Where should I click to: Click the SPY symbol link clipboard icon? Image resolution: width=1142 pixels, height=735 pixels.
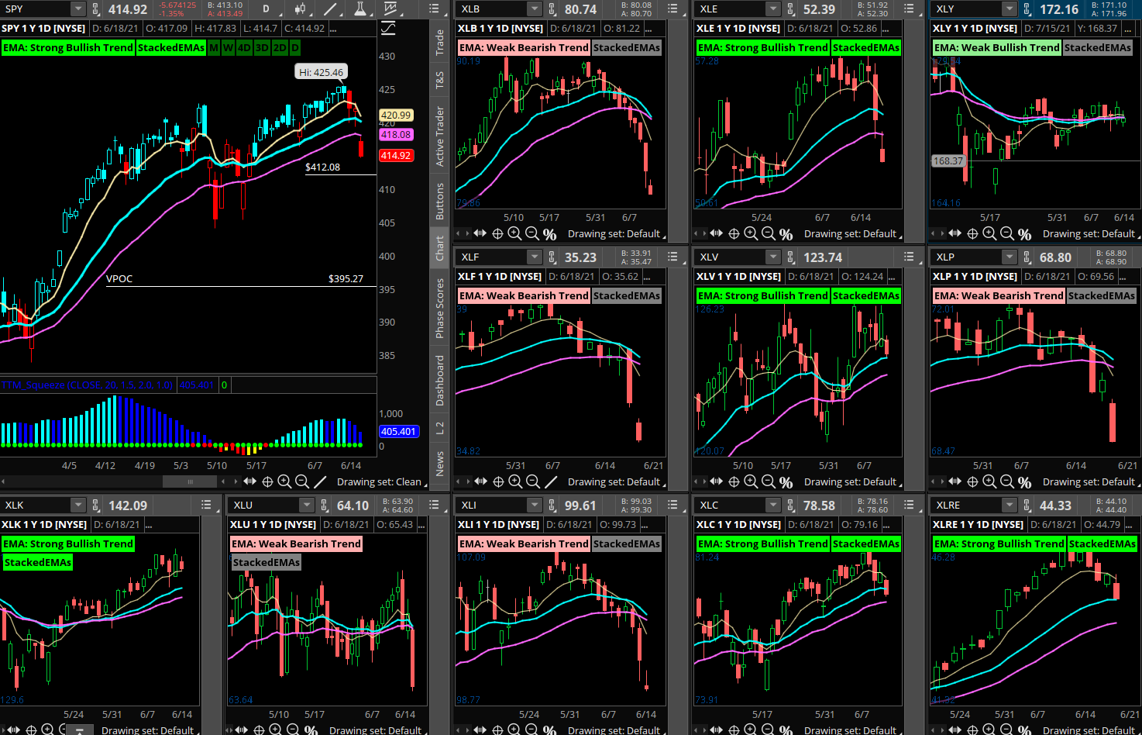click(x=96, y=9)
